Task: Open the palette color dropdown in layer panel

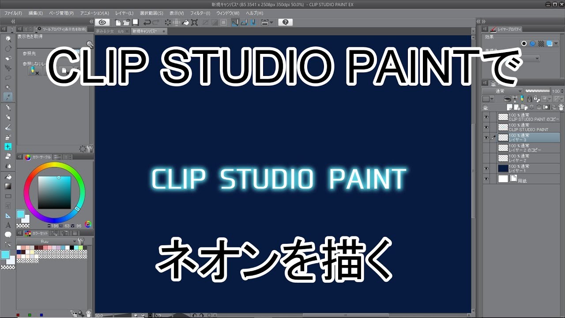Action: (488, 99)
